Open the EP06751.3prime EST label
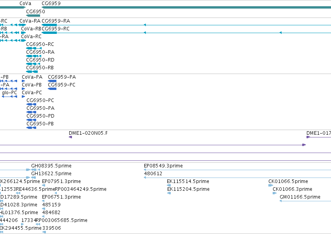 tap(61, 197)
